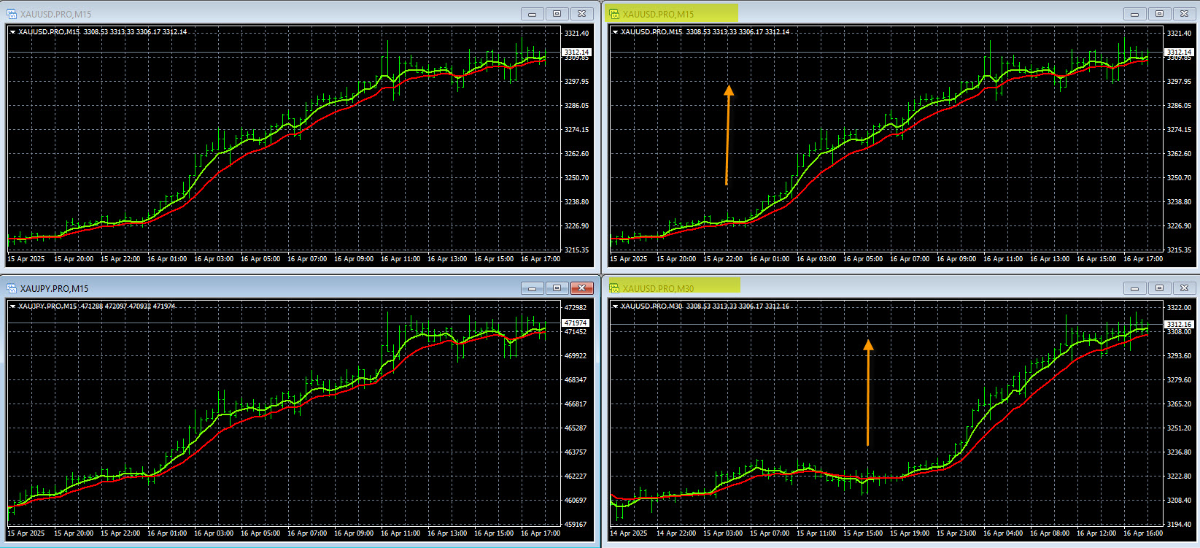
Task: Click the 471974 current price label
Action: point(576,323)
